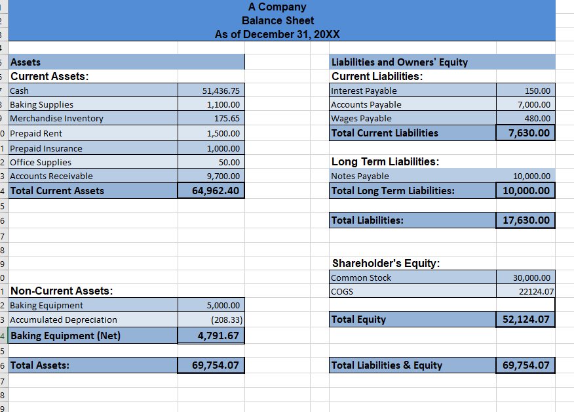Screen dimensions: 574x412
Task: Select the COGS amount cell 22124.07
Action: pos(525,291)
